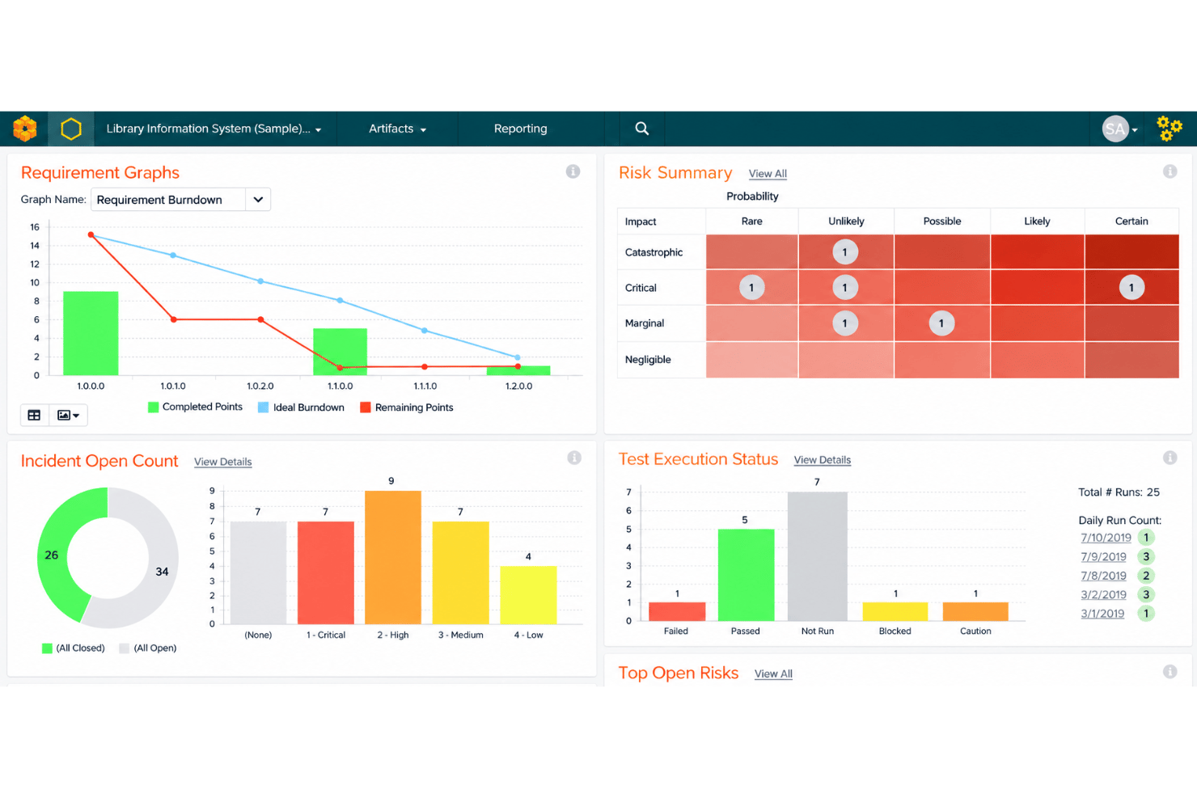Viewport: 1197px width, 798px height.
Task: Click View Details for Test Execution Status
Action: 822,460
